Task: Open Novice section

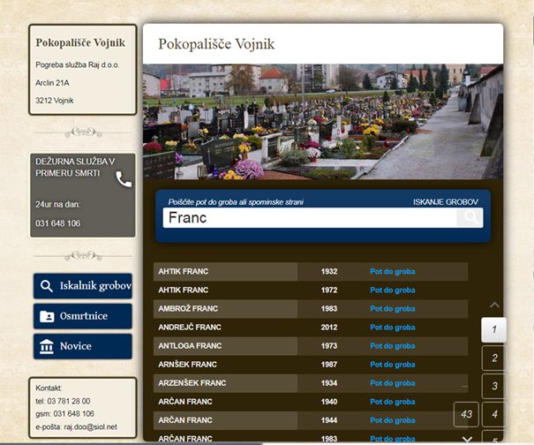Action: point(83,346)
